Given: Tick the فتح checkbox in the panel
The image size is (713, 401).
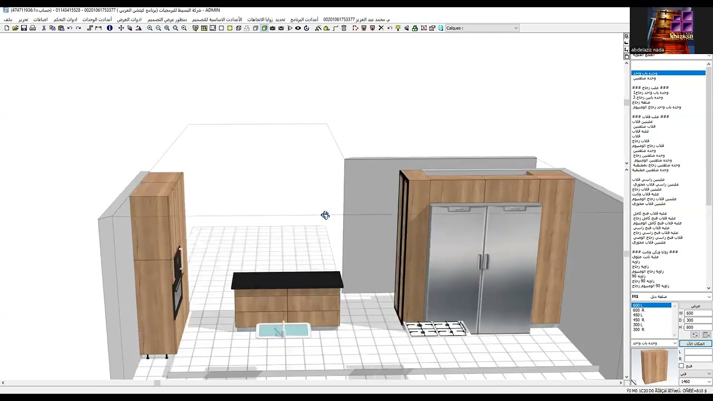Looking at the screenshot, I should pyautogui.click(x=682, y=366).
